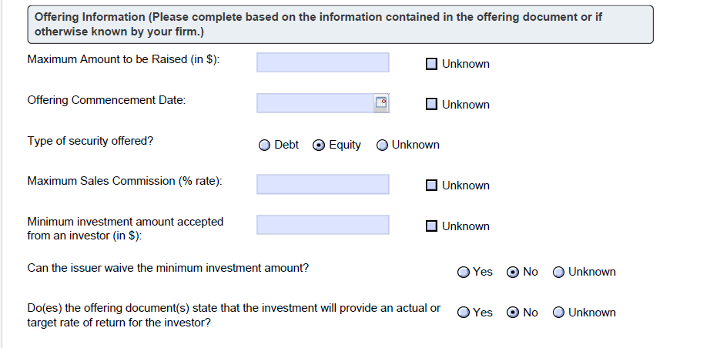This screenshot has height=348, width=720.
Task: Click the Offering Information section header box
Action: point(340,25)
